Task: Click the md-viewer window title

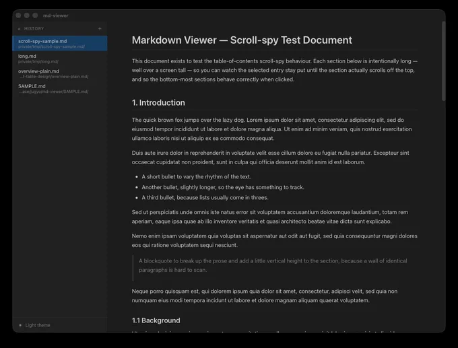Action: 55,15
